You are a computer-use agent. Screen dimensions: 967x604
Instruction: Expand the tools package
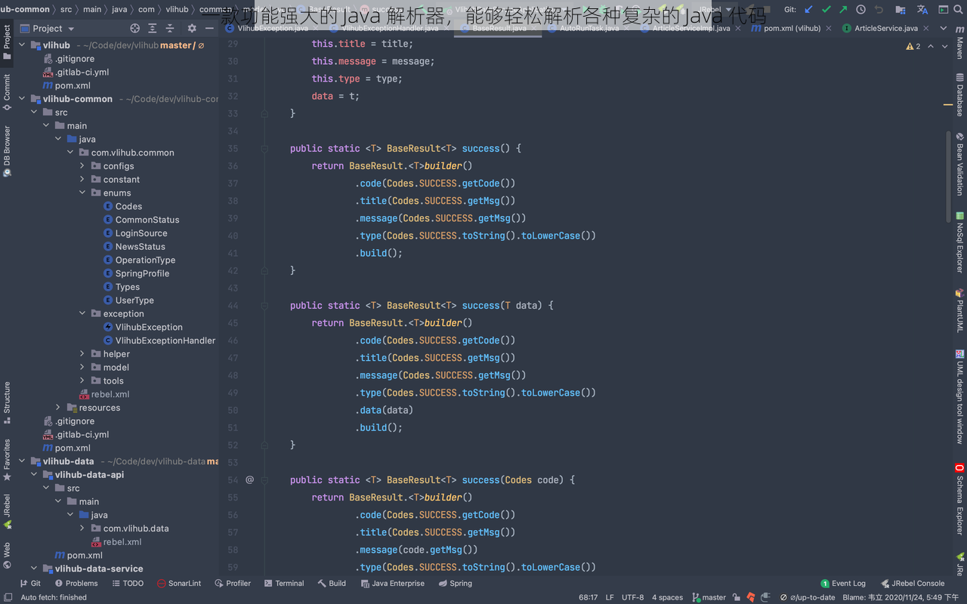[x=82, y=381]
